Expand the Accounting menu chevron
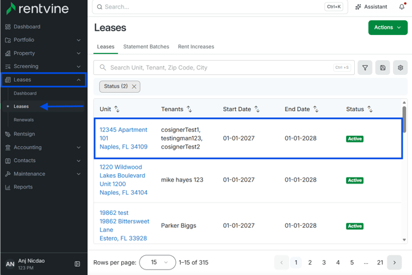 coord(79,147)
